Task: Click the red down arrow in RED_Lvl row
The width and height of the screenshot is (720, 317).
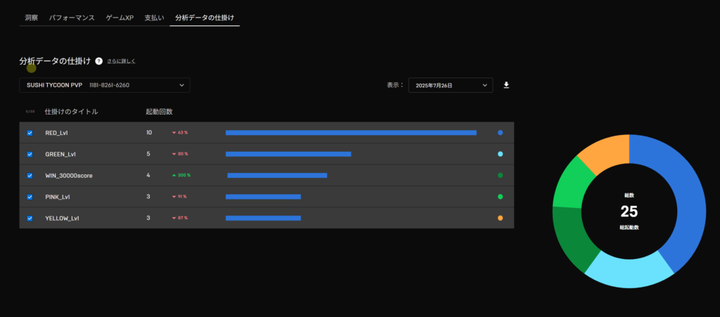Action: pyautogui.click(x=174, y=133)
